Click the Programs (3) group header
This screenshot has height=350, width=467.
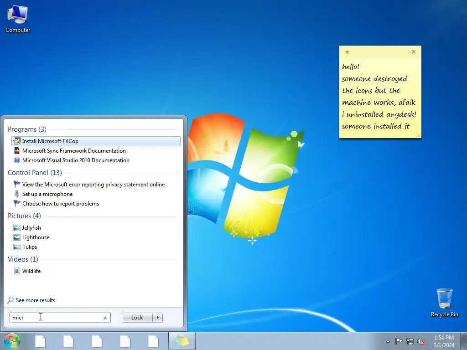click(27, 129)
